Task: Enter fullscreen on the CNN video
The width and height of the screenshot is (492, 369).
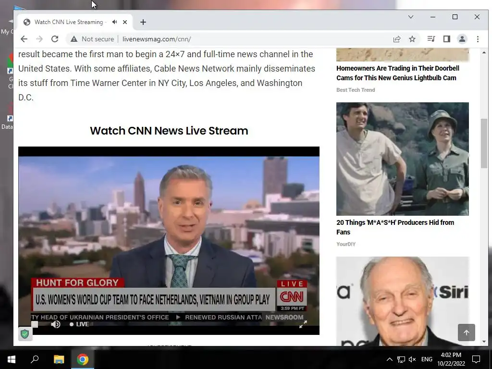Action: point(303,324)
